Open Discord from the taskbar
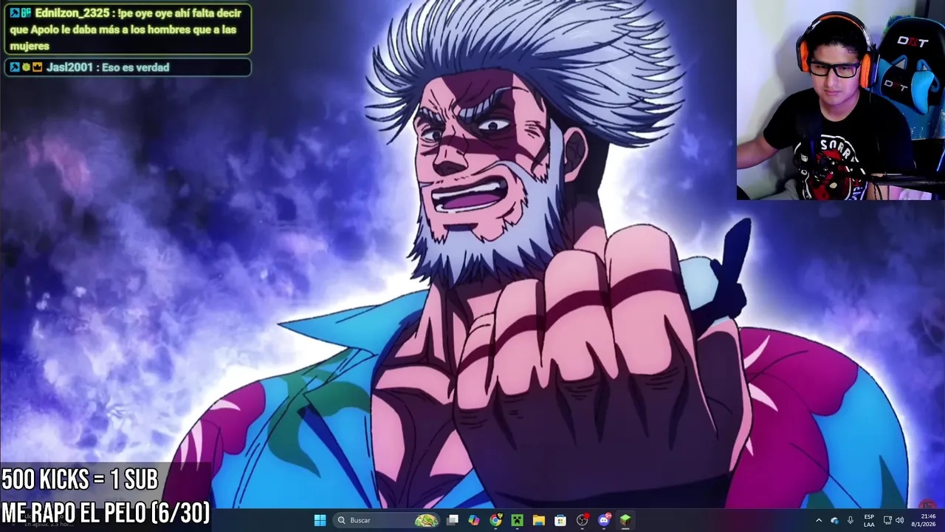The height and width of the screenshot is (532, 945). [x=604, y=520]
